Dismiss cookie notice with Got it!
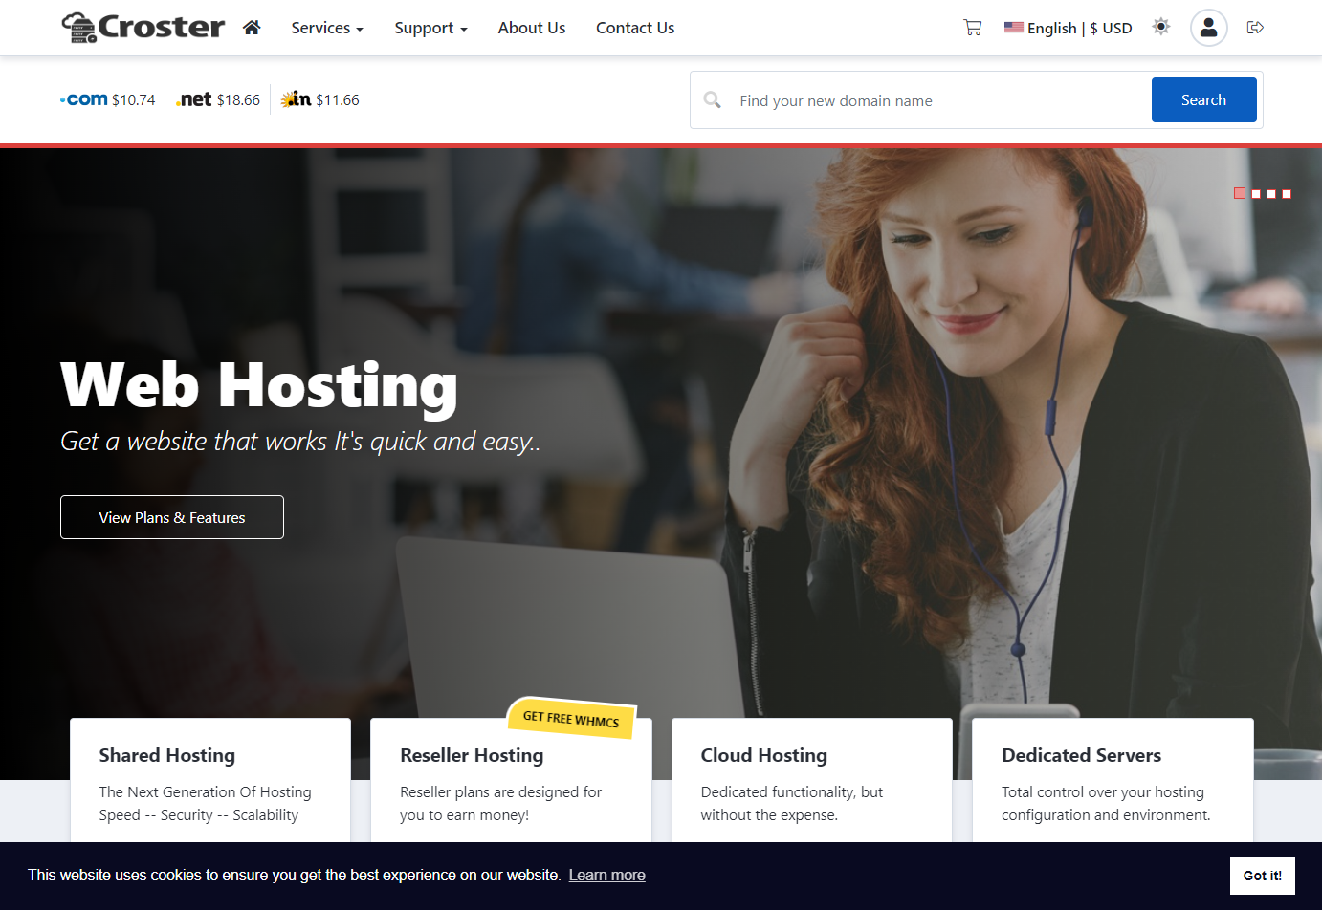The image size is (1322, 910). tap(1262, 876)
